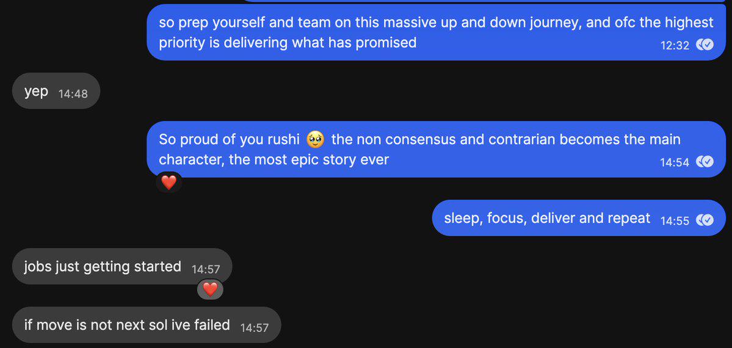732x348 pixels.
Task: Click the 14:57 timestamp on 'jobs just getting started'
Action: (x=205, y=269)
